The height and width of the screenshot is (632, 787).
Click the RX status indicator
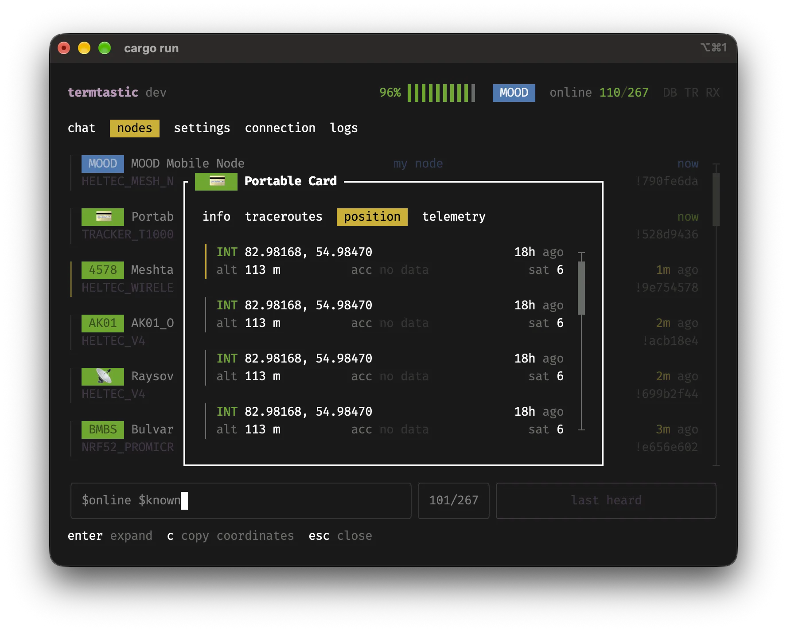713,93
